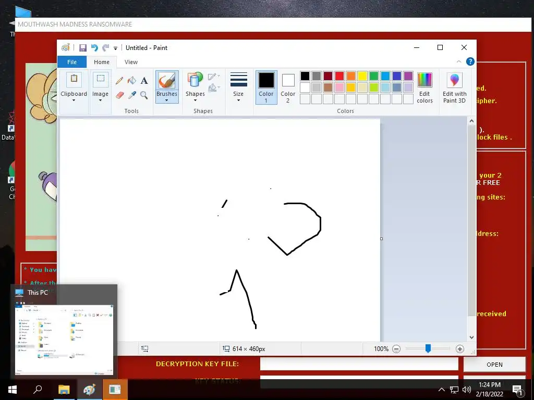
Task: Open the Windows Start menu
Action: tap(13, 390)
